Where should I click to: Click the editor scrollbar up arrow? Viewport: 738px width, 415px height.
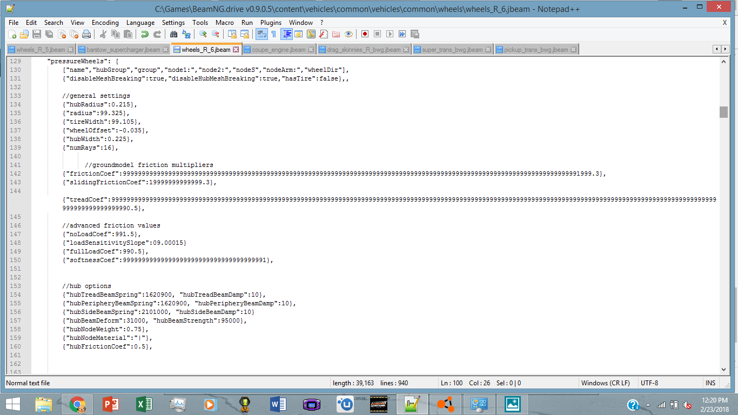click(x=723, y=61)
